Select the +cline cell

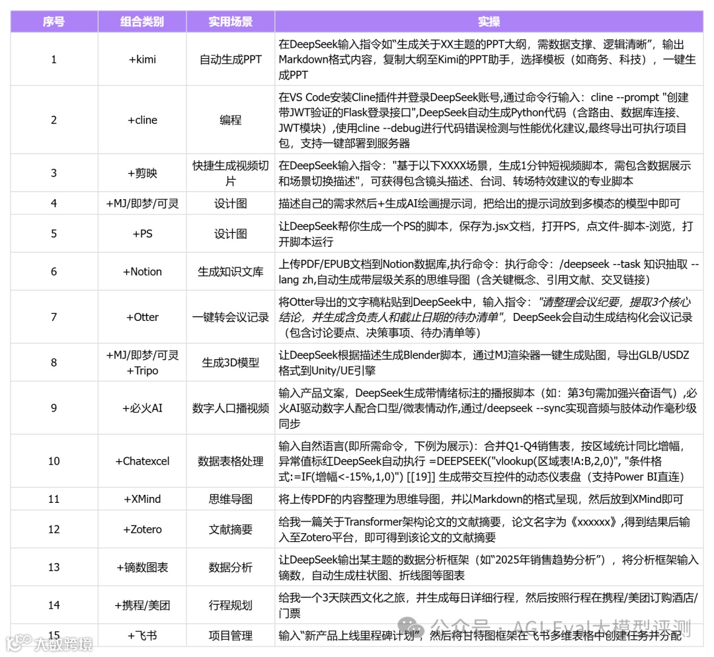[x=142, y=120]
